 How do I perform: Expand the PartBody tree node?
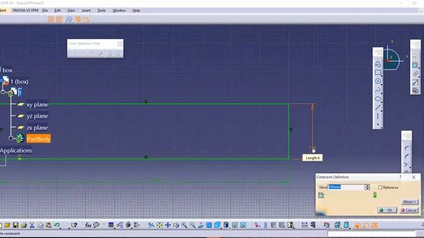pyautogui.click(x=11, y=138)
